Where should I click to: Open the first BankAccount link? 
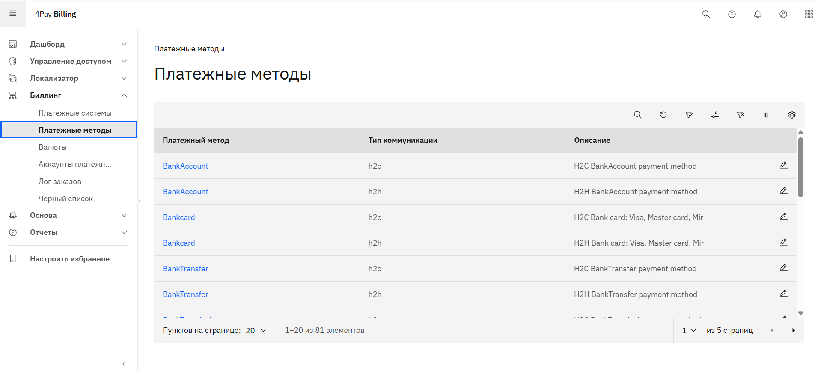coord(185,166)
